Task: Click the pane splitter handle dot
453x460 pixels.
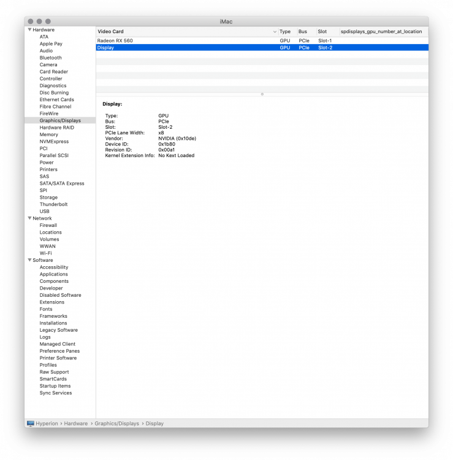Action: click(262, 94)
